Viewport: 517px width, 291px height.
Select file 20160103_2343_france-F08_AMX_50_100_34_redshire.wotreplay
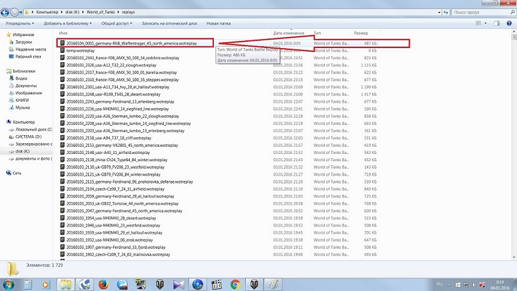[x=122, y=58]
